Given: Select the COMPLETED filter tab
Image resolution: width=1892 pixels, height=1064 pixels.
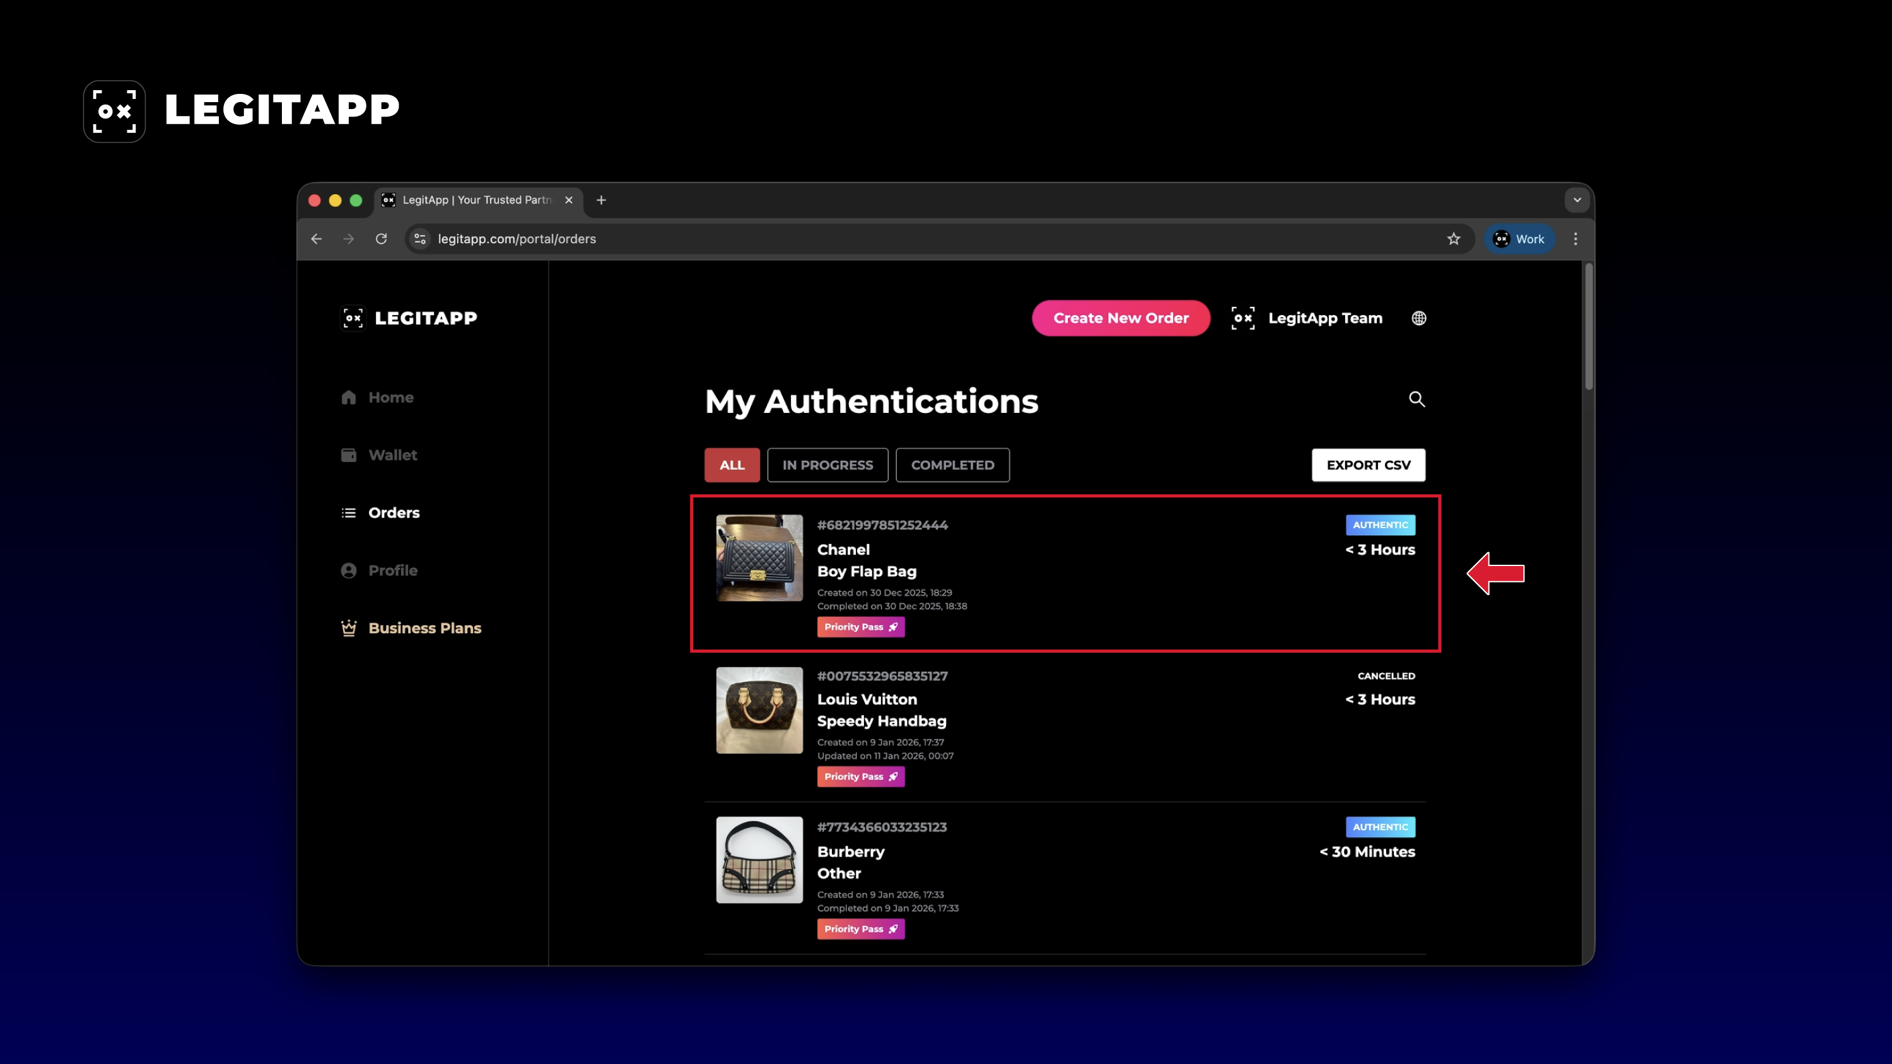Looking at the screenshot, I should [x=952, y=465].
